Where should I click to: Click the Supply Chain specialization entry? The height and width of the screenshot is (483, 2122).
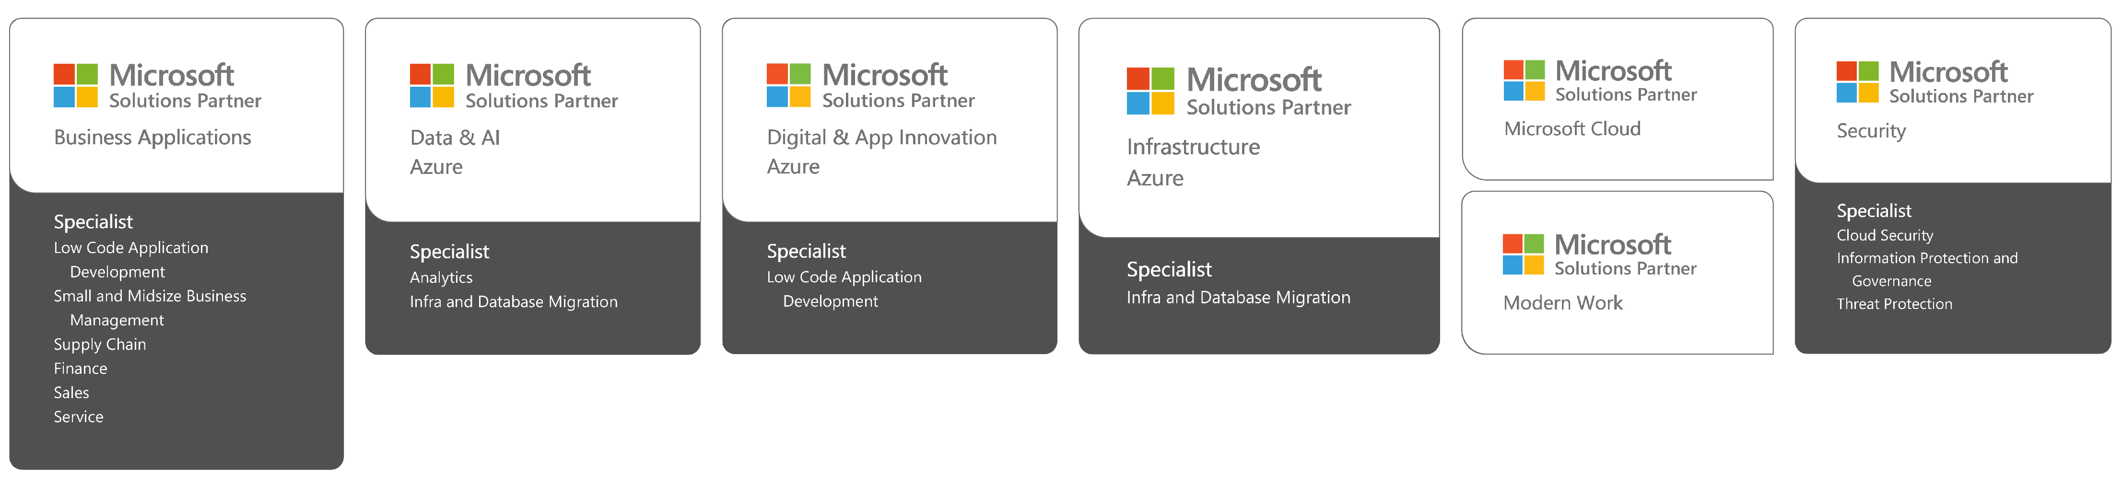tap(100, 345)
